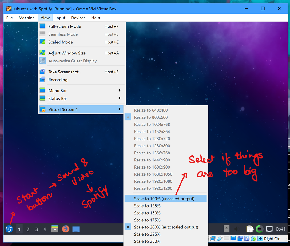290x246 pixels.
Task: Launch Firefox from the Lubuntu panel
Action: (66, 229)
